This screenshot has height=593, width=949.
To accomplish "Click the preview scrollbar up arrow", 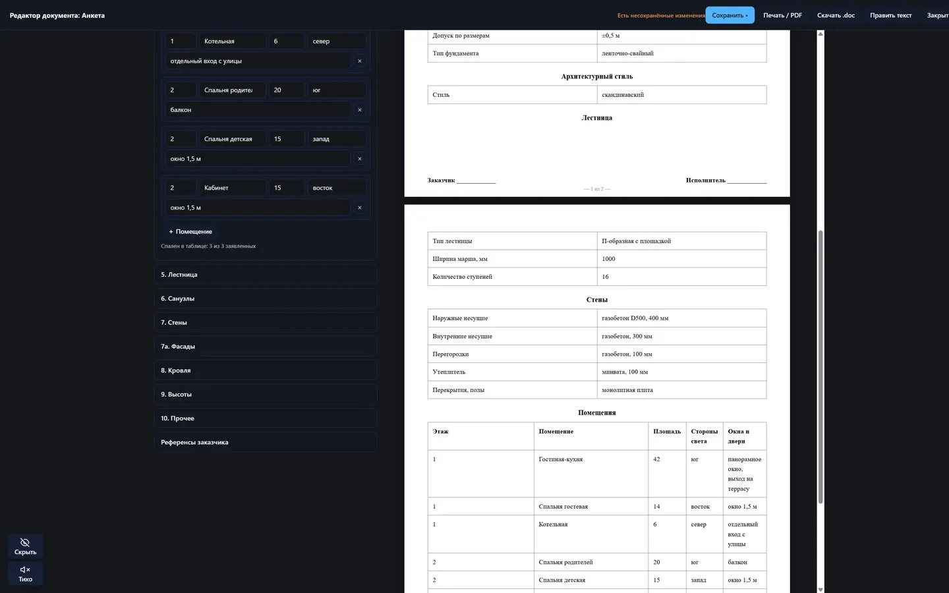I will pos(820,34).
